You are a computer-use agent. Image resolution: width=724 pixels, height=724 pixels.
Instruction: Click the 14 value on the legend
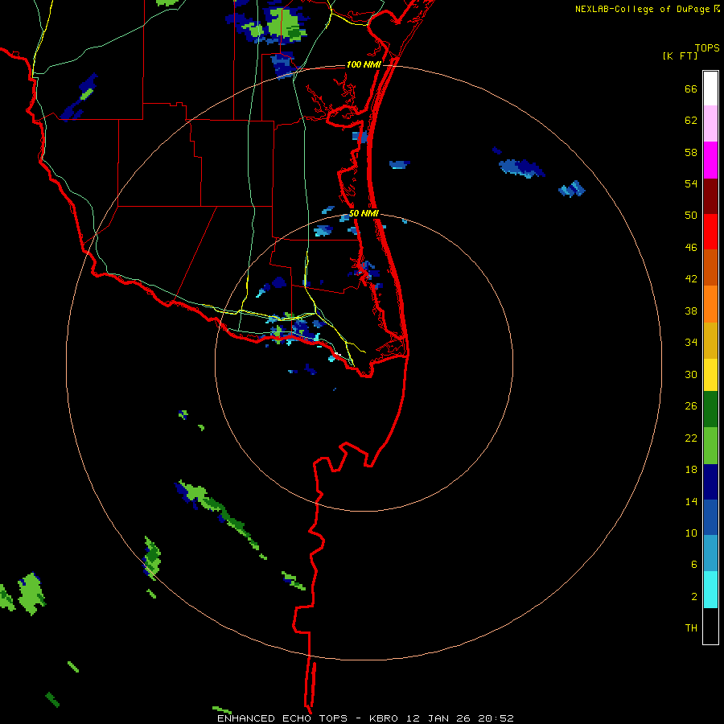[691, 501]
